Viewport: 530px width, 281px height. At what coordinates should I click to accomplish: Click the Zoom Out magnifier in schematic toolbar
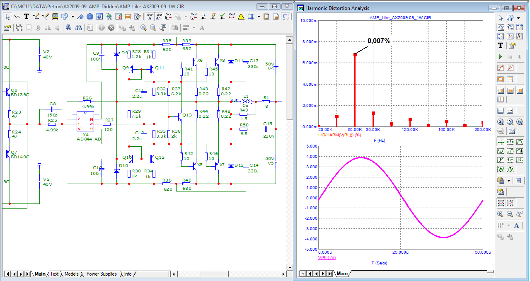[x=153, y=28]
